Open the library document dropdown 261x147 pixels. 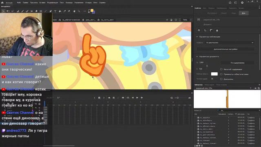[250, 88]
